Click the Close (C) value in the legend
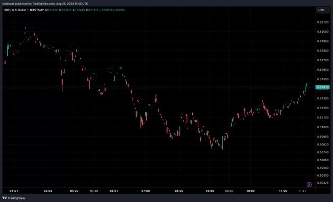This screenshot has width=333, height=202. [x=93, y=10]
